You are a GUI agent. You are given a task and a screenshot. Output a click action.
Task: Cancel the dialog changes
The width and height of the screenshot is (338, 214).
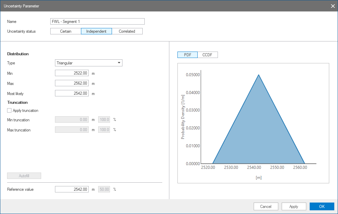(266, 207)
